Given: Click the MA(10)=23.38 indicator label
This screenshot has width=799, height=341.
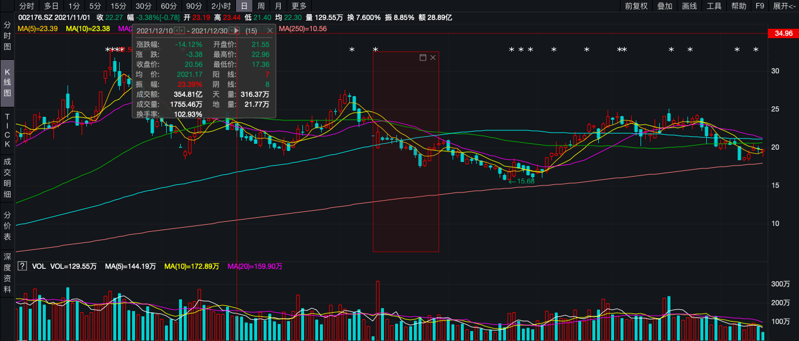Looking at the screenshot, I should pos(87,28).
